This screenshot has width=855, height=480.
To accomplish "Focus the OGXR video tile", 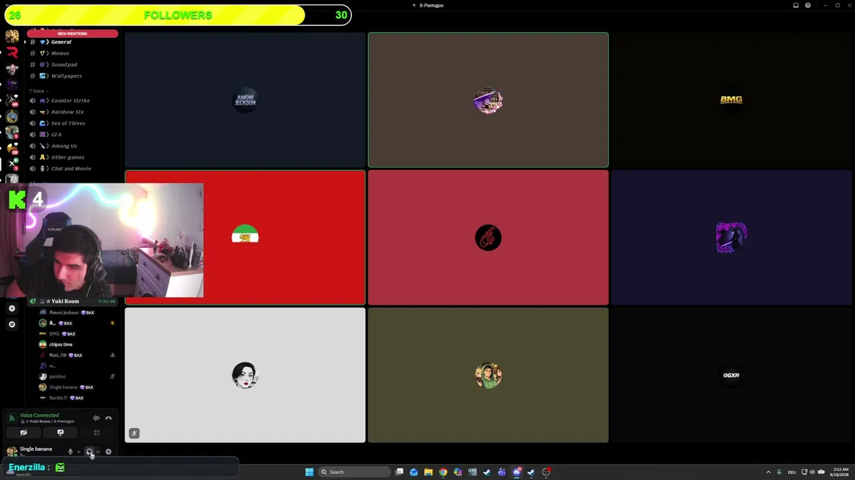I will coord(731,375).
